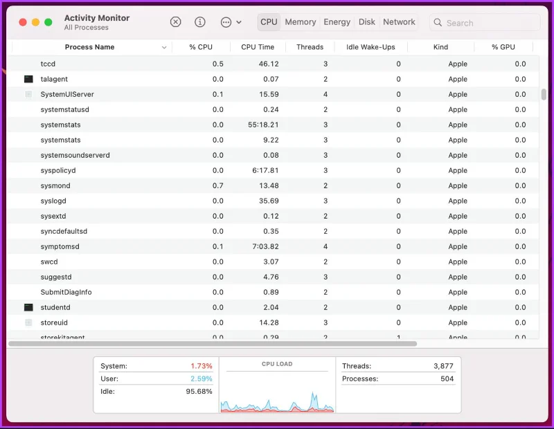Image resolution: width=554 pixels, height=429 pixels.
Task: Click CPU Time 6:17.81 for syspolicyd
Action: (x=265, y=170)
